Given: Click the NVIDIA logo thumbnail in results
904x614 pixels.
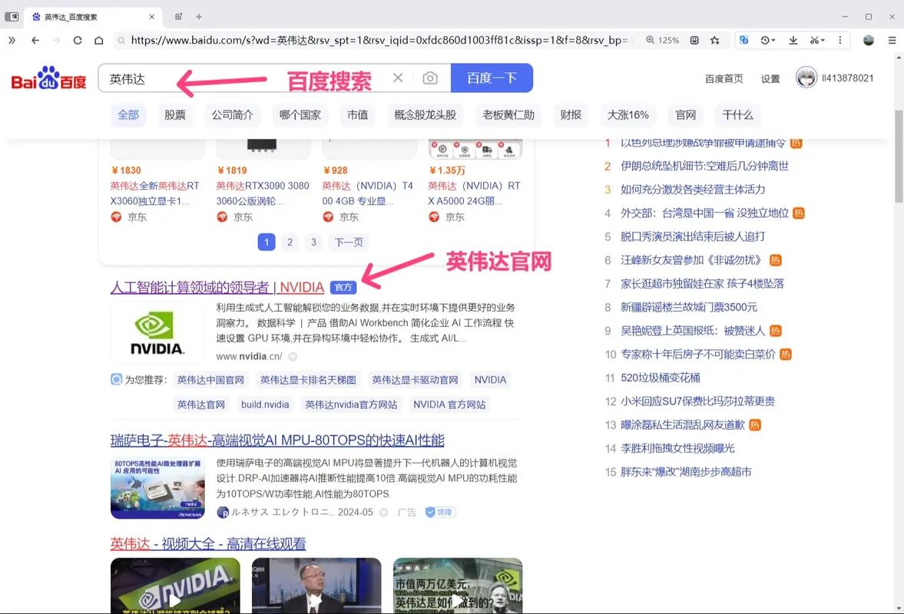Looking at the screenshot, I should pos(157,332).
